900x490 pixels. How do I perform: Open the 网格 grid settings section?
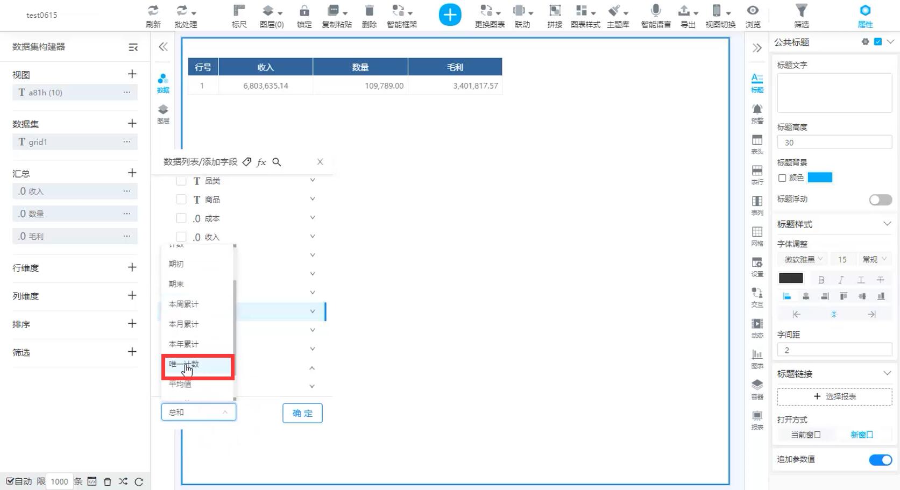point(757,236)
